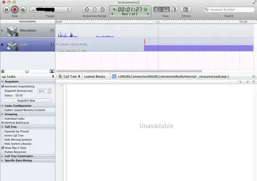Click the Allocations instrument info icon

click(x=52, y=30)
